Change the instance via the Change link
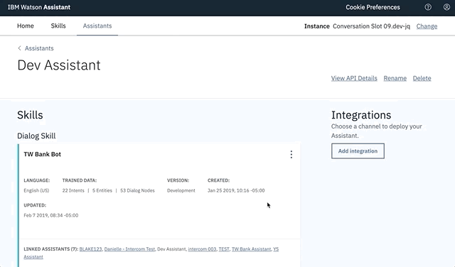The width and height of the screenshot is (455, 267). tap(427, 26)
